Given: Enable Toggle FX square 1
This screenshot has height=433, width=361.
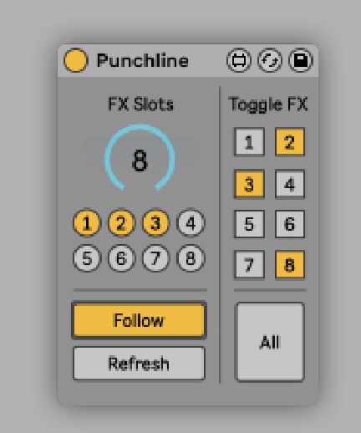Looking at the screenshot, I should (x=249, y=141).
